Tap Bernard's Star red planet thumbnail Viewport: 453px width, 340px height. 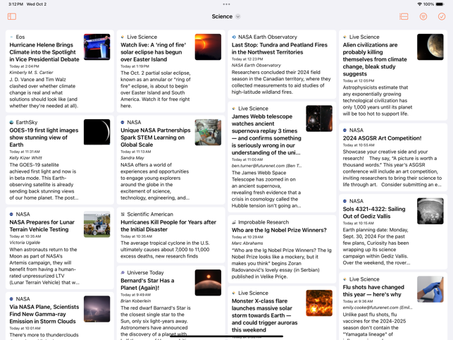[x=208, y=283]
